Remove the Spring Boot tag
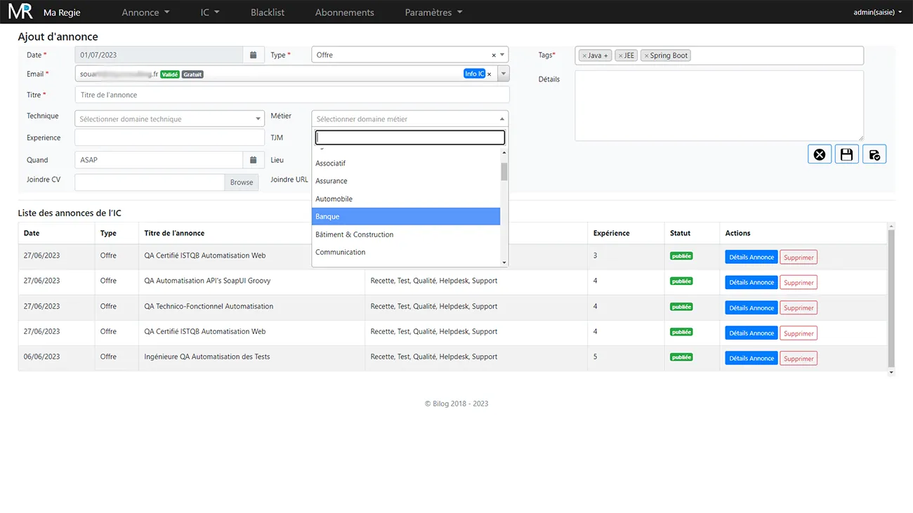Viewport: 913px width, 513px height. (646, 55)
